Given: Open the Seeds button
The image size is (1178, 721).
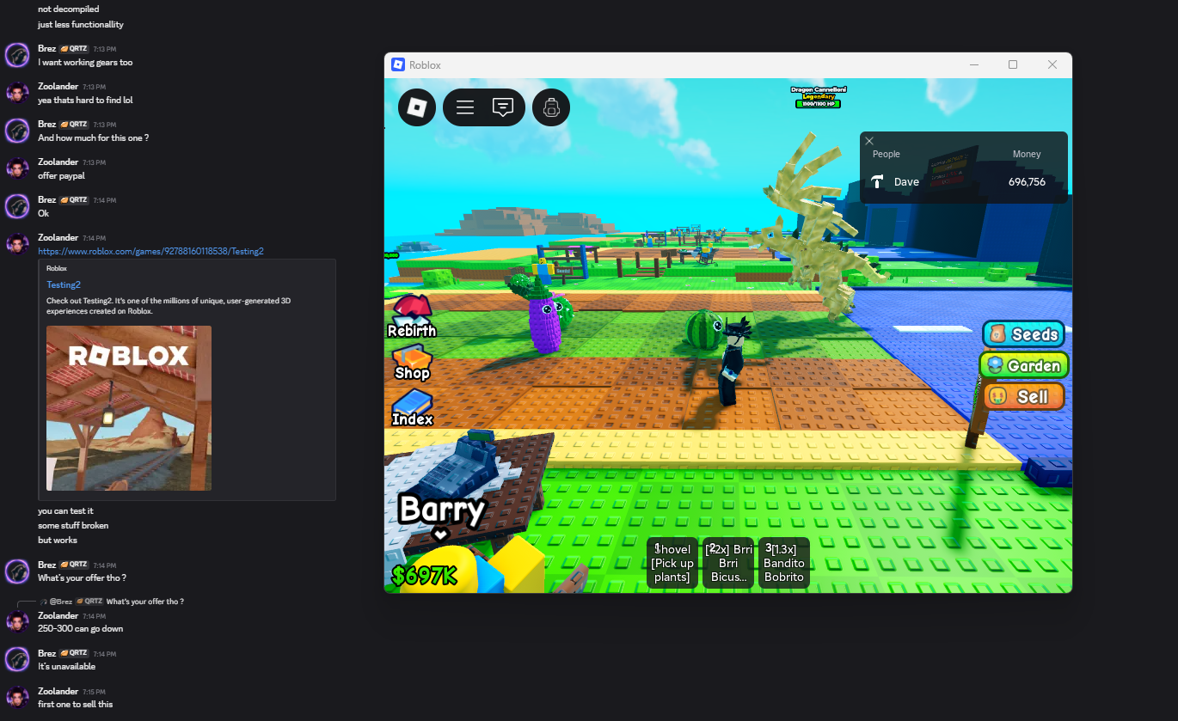Looking at the screenshot, I should [x=1023, y=334].
